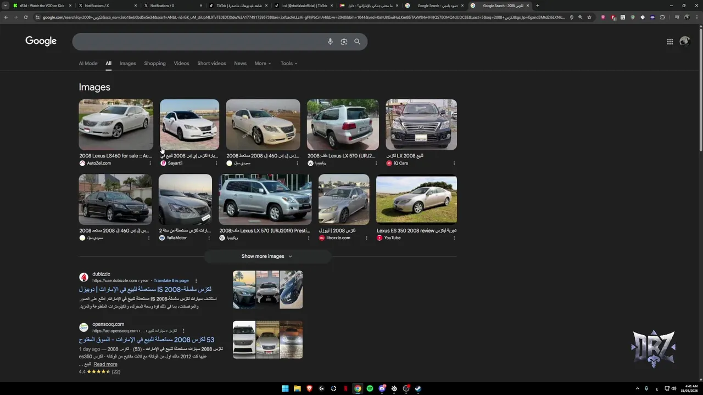Switch to zR3d Kick VOD browser tab
Viewport: 703px width, 395px height.
click(x=42, y=5)
